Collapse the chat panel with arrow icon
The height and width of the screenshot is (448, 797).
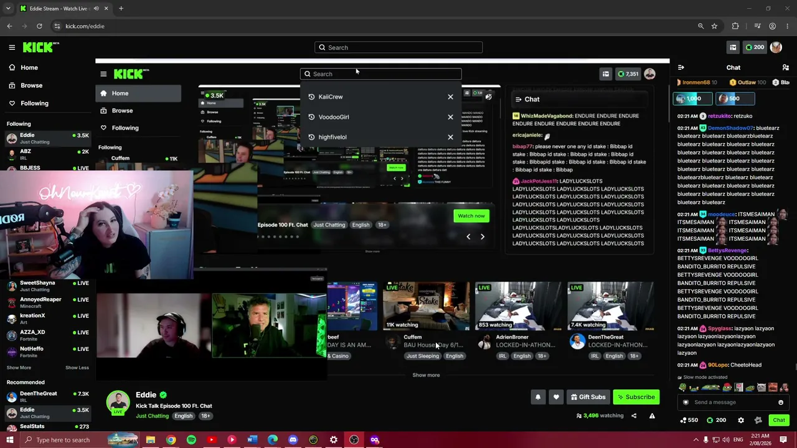[681, 67]
